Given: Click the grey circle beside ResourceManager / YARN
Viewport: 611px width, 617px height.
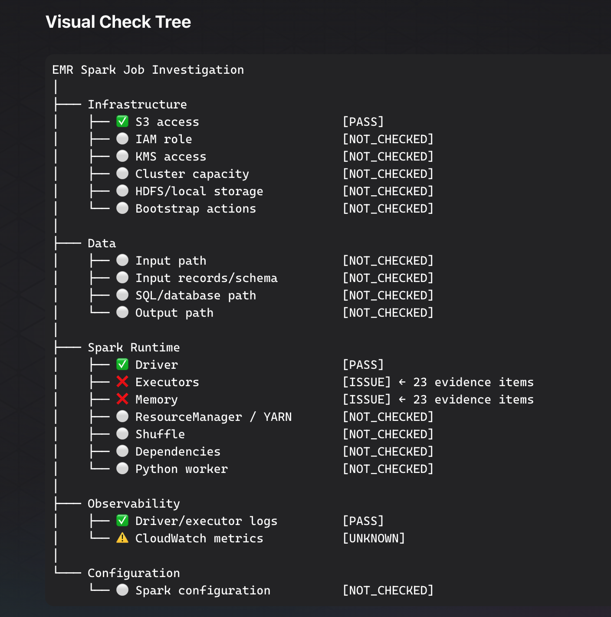Looking at the screenshot, I should tap(122, 417).
